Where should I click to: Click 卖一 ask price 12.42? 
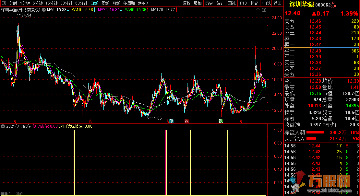[315, 44]
